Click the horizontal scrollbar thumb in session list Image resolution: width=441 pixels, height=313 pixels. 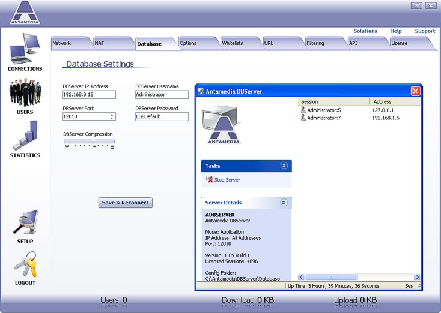tap(331, 278)
